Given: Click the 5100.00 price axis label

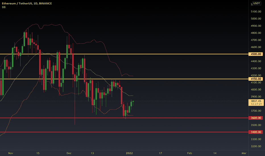Looking at the screenshot, I should click(x=256, y=11).
